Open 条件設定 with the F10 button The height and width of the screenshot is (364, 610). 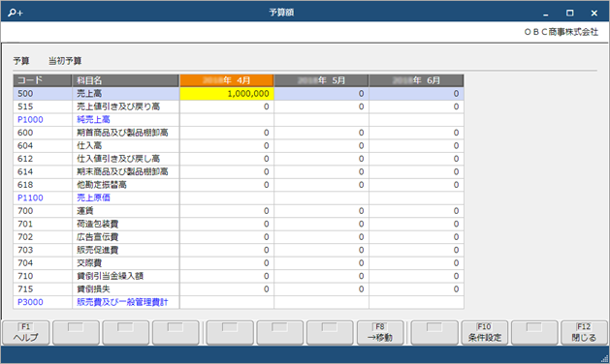point(484,332)
